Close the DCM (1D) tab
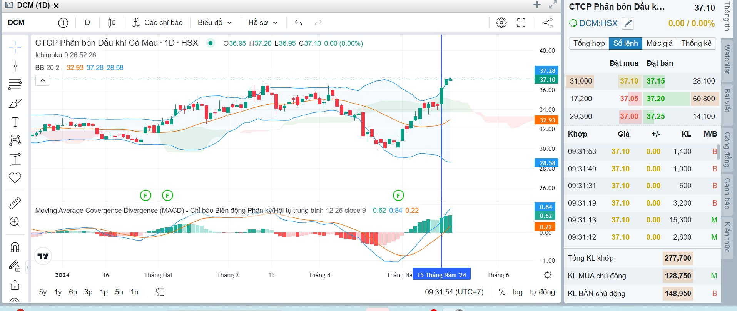 tap(56, 6)
